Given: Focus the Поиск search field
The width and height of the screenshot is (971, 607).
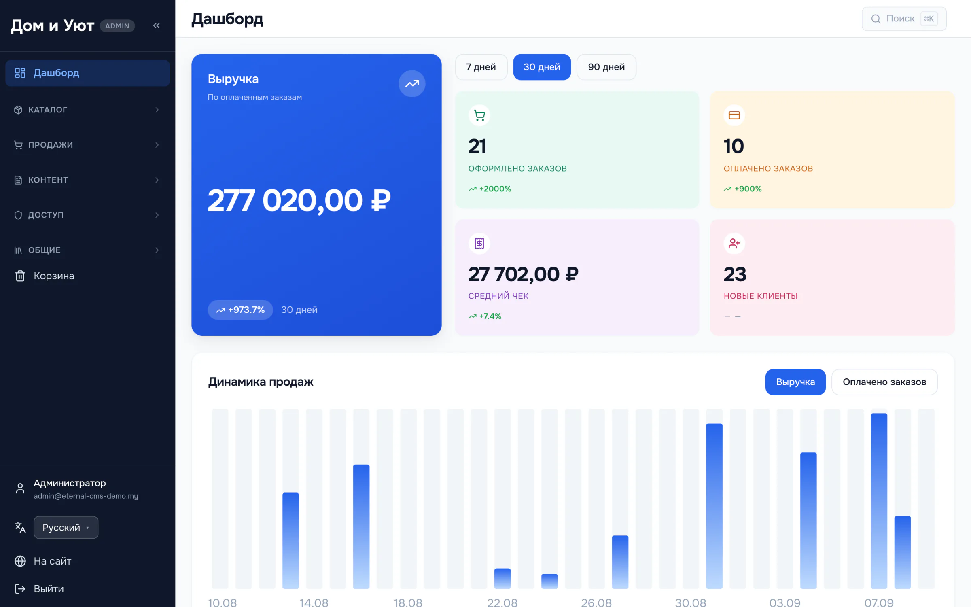Looking at the screenshot, I should tap(904, 19).
